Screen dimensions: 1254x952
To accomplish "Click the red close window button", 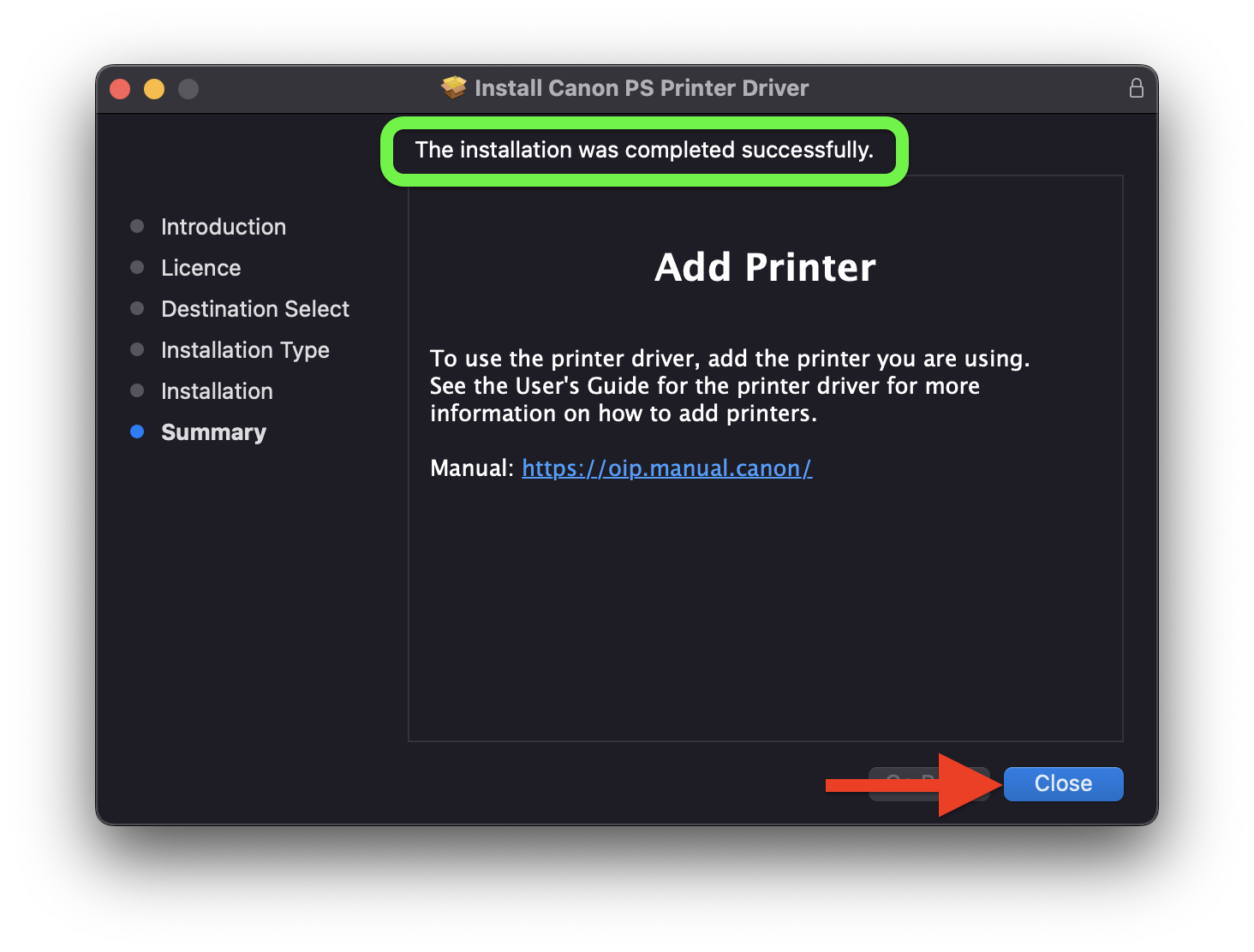I will tap(120, 89).
